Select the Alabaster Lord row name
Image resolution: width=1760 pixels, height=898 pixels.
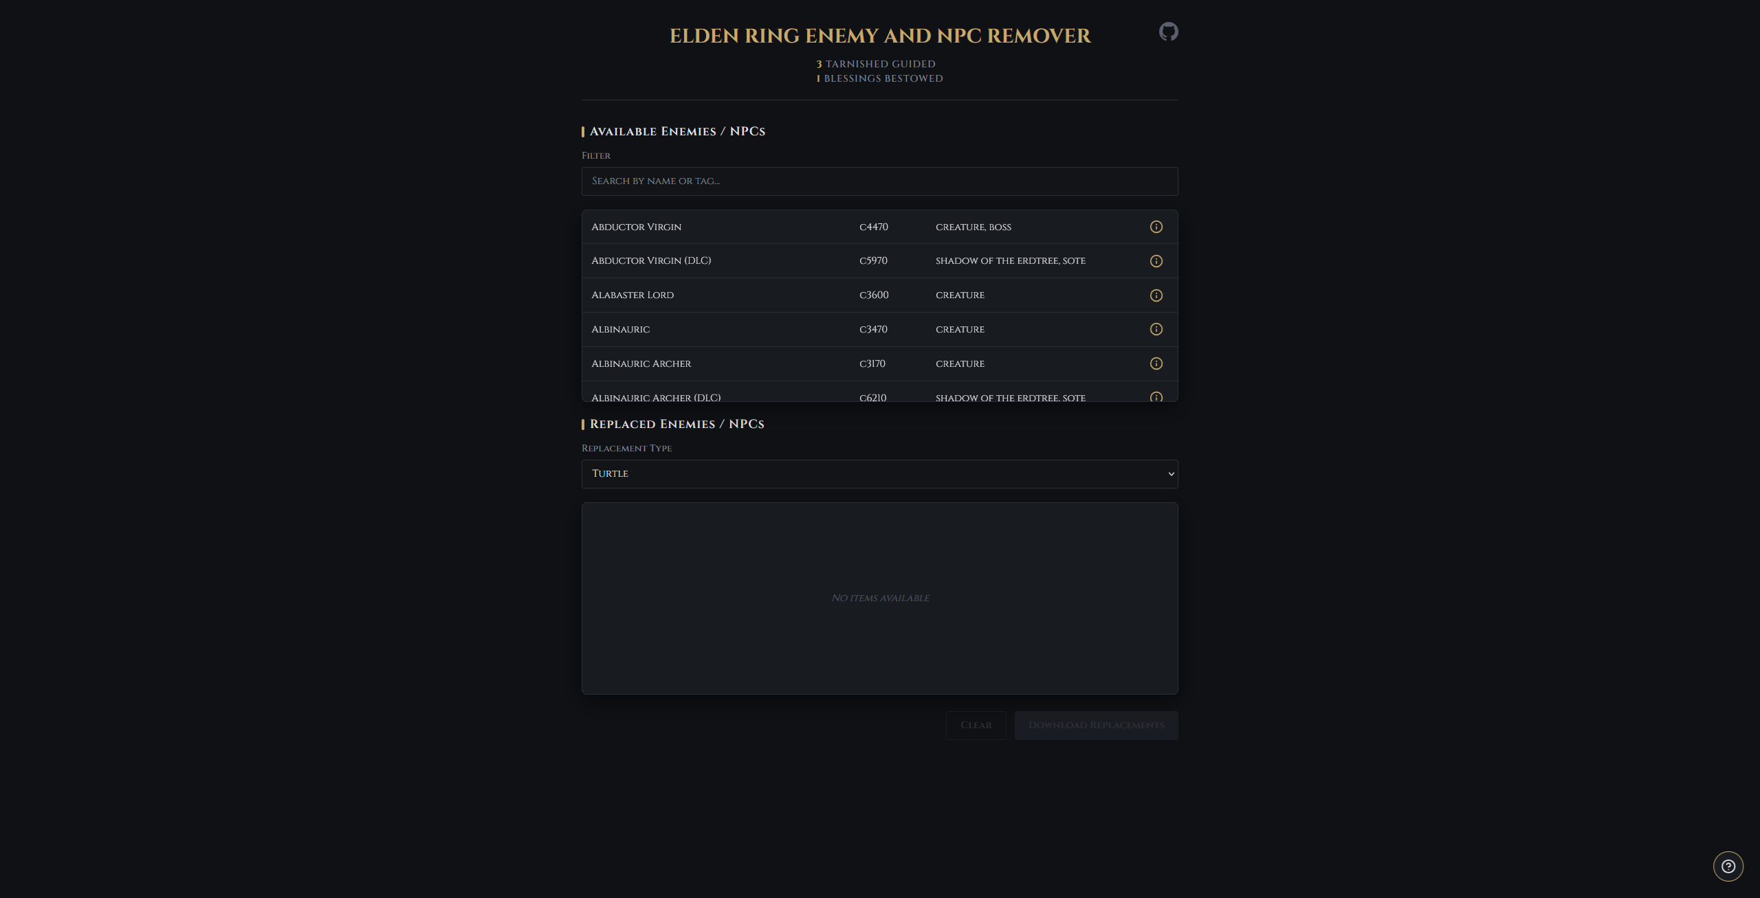(632, 295)
